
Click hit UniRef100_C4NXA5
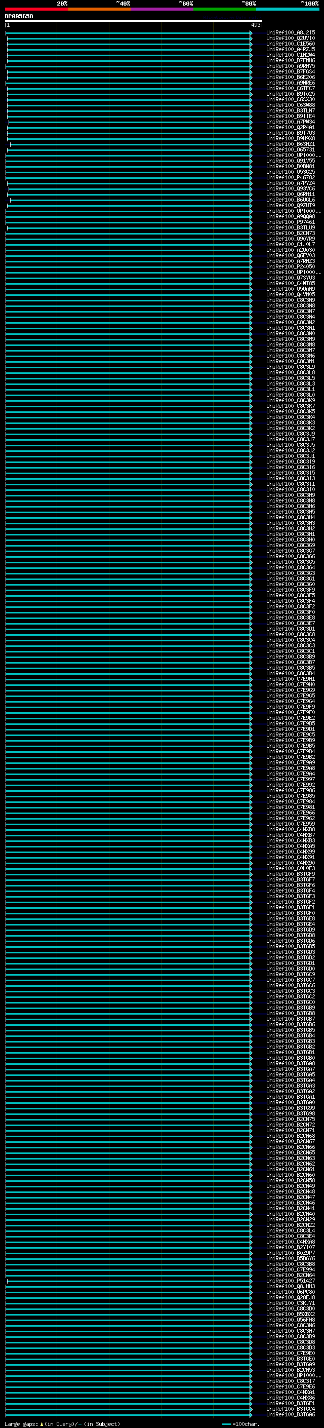coord(291,846)
